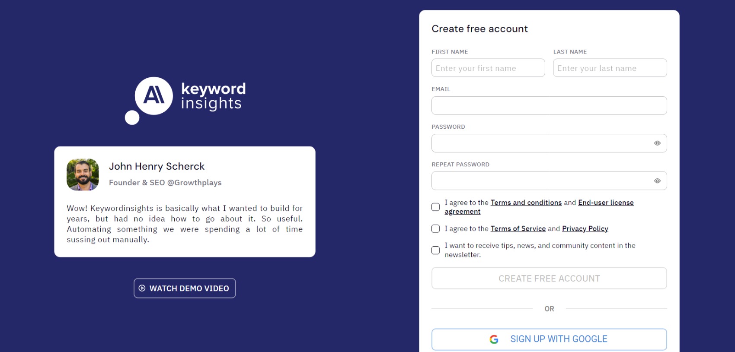Click the play icon beside Watch Demo Video
The image size is (735, 352).
tap(142, 288)
